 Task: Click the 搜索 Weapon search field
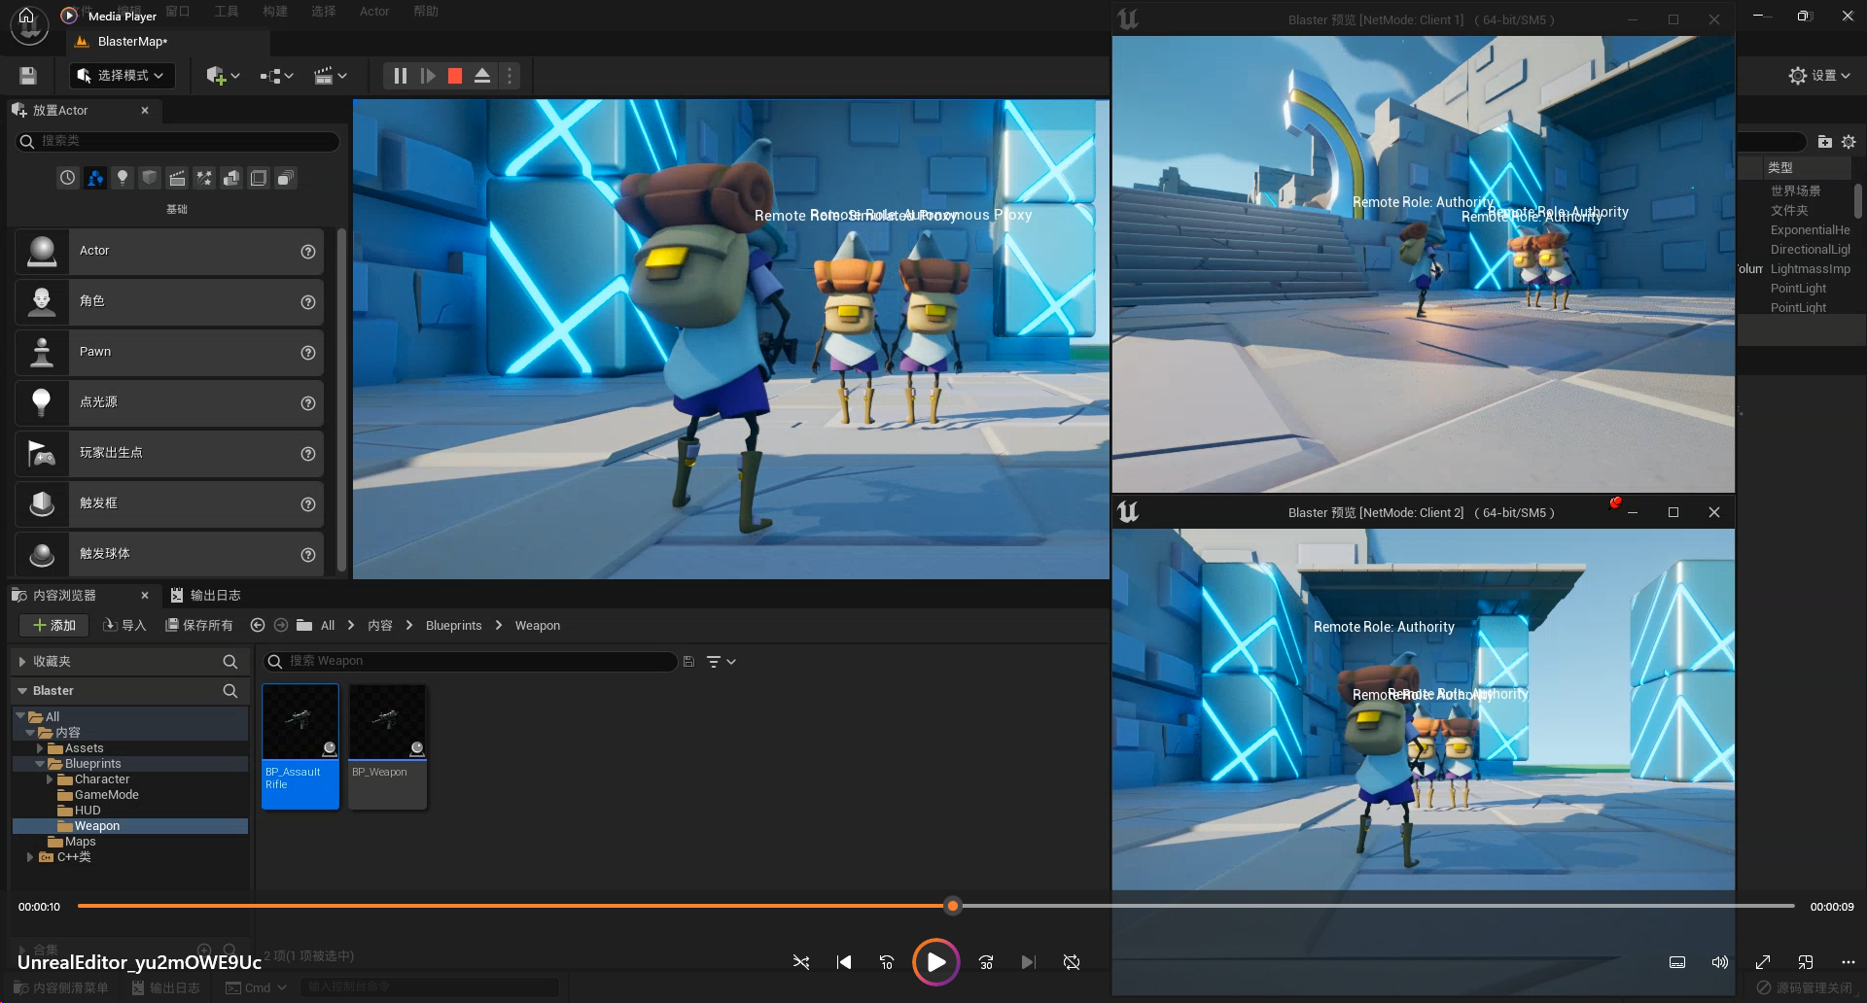[471, 662]
